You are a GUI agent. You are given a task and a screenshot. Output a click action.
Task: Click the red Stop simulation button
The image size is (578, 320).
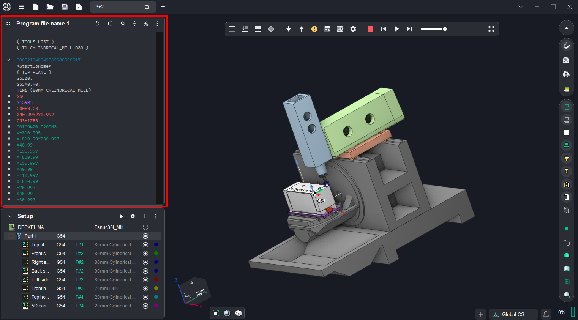pyautogui.click(x=371, y=29)
